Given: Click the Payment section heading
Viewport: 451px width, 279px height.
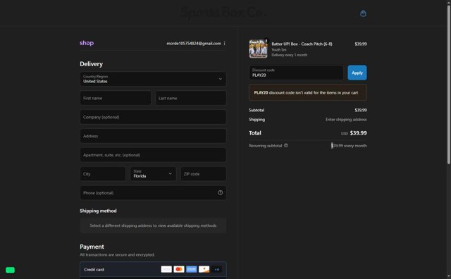Looking at the screenshot, I should coord(92,247).
